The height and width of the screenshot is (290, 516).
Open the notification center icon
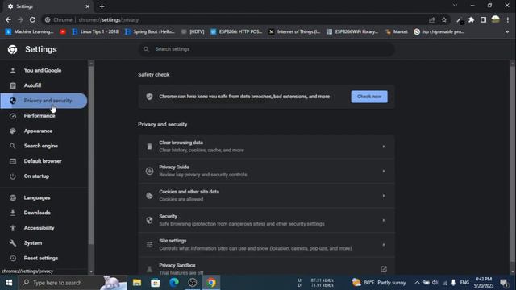click(504, 283)
